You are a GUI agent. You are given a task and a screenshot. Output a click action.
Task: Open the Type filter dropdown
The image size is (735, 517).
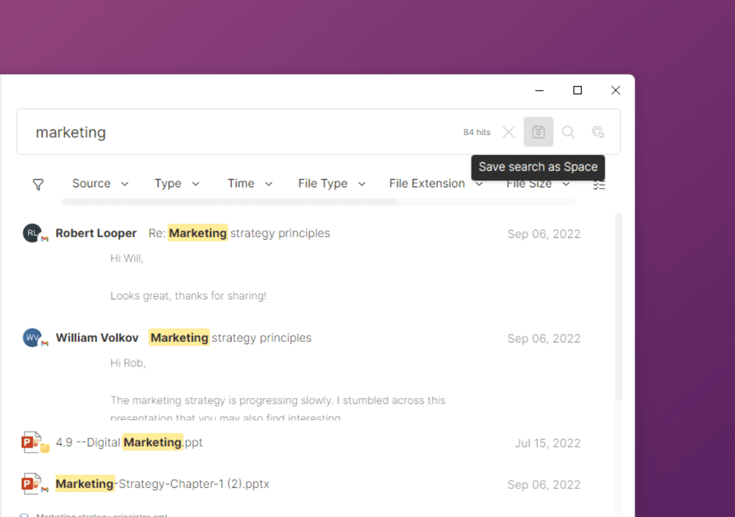pos(177,184)
